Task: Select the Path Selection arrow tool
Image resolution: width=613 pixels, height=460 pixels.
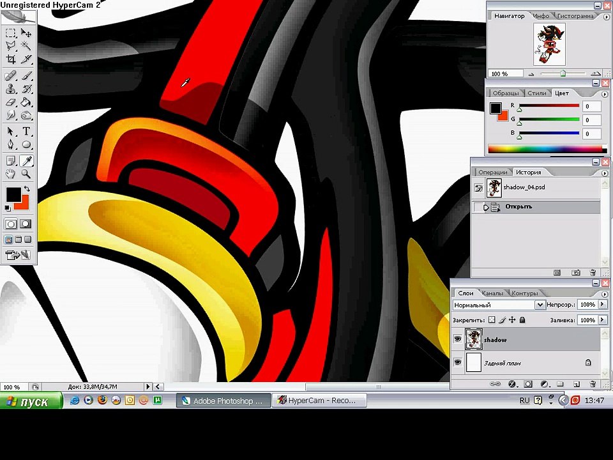Action: pos(11,131)
